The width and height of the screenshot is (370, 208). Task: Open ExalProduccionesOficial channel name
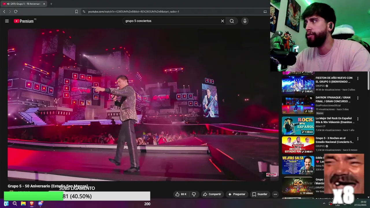(328, 105)
